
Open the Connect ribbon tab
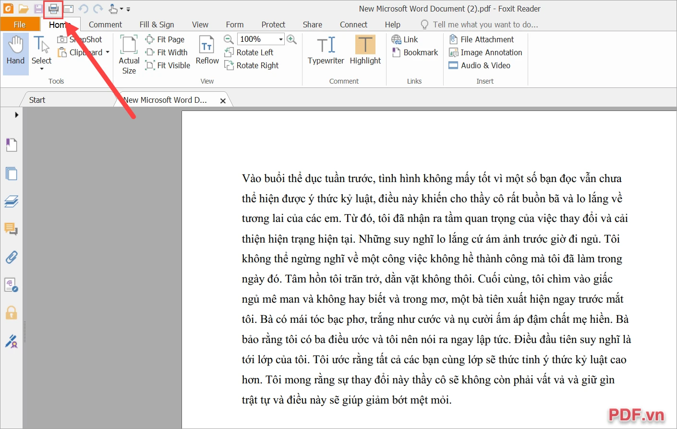[353, 25]
